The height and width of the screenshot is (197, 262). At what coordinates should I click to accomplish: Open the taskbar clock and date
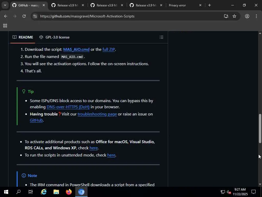coord(240,192)
